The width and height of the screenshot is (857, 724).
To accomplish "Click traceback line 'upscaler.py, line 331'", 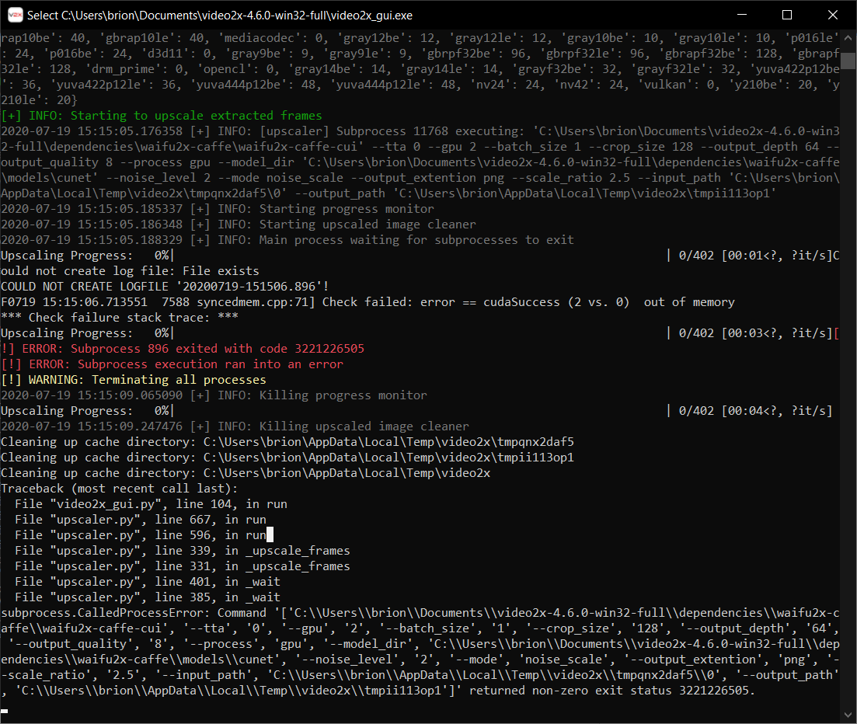I will pos(183,566).
